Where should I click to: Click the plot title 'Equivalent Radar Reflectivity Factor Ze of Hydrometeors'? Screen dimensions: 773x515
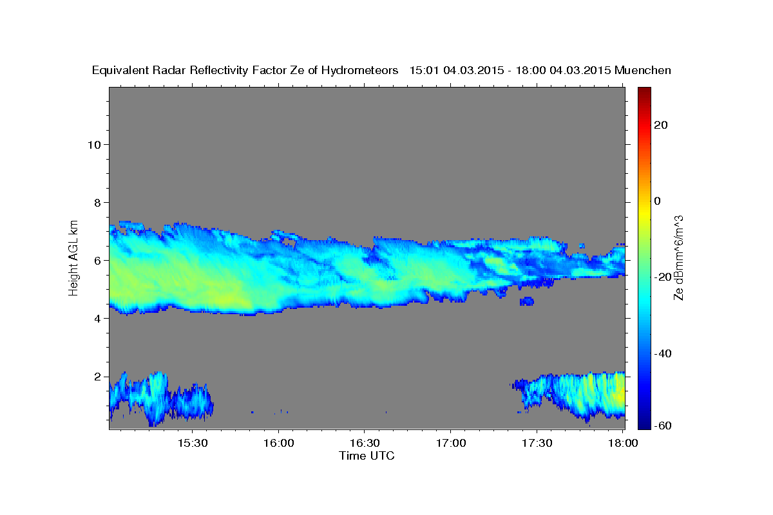[245, 70]
